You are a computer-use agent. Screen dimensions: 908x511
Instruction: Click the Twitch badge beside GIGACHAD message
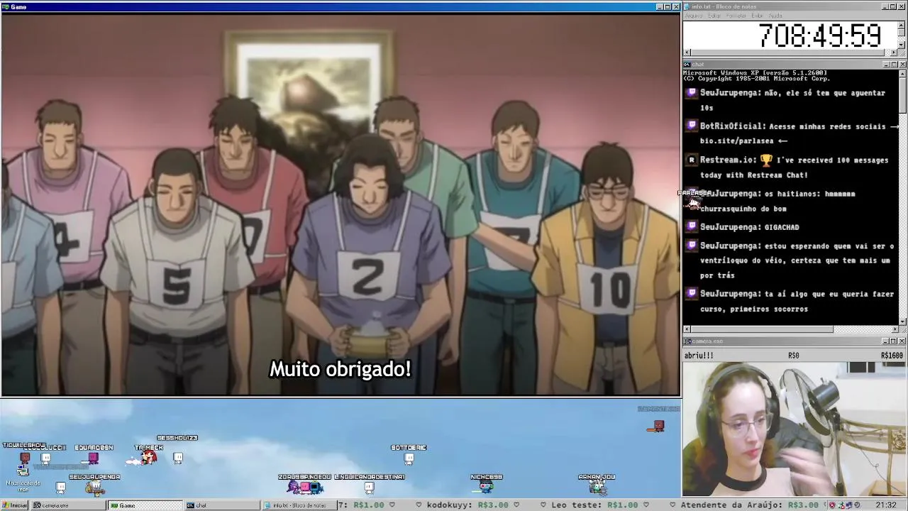click(692, 227)
